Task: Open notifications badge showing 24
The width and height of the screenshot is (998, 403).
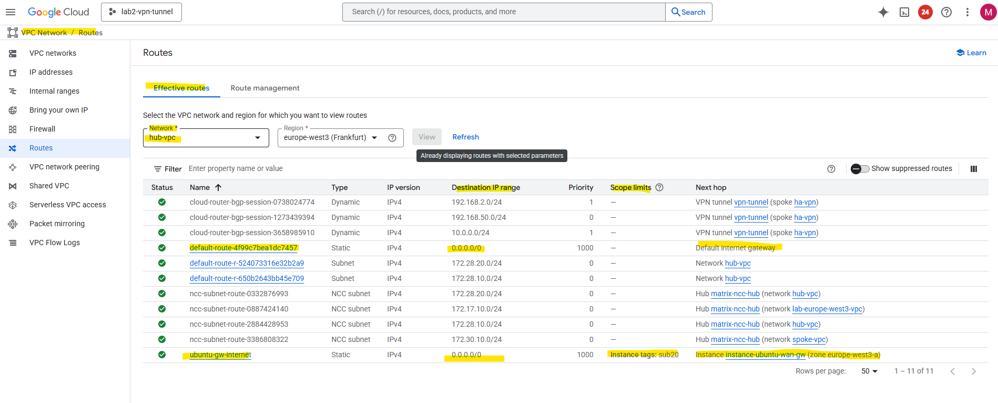Action: click(x=925, y=12)
